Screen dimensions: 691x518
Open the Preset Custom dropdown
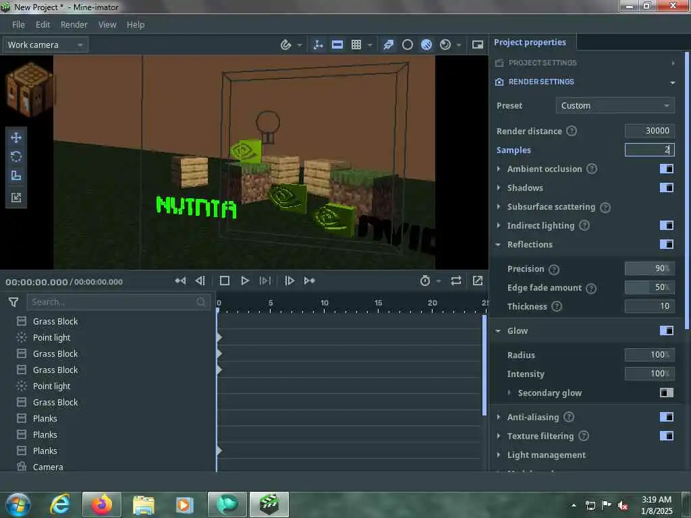[615, 106]
